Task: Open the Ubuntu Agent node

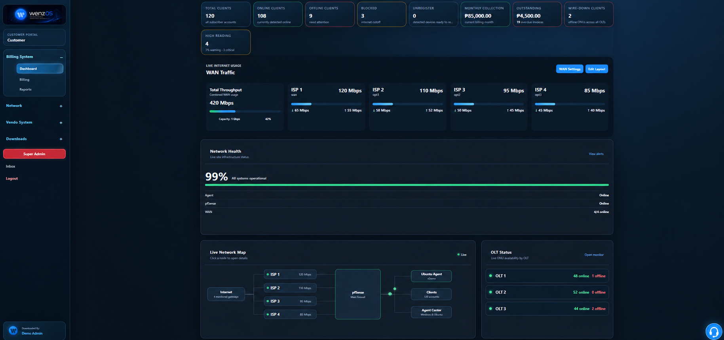Action: point(431,276)
